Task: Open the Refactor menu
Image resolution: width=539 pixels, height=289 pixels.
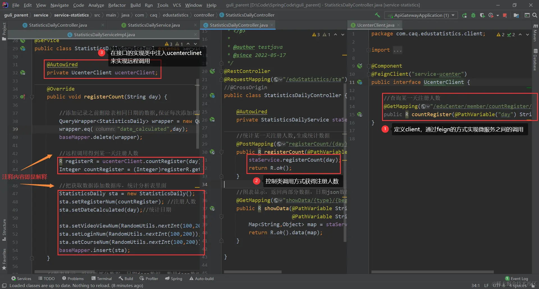Action: click(x=117, y=5)
